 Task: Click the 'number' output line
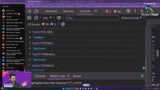coord(39,37)
